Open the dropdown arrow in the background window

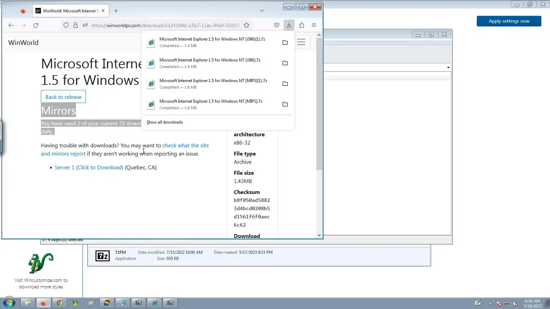point(448,68)
